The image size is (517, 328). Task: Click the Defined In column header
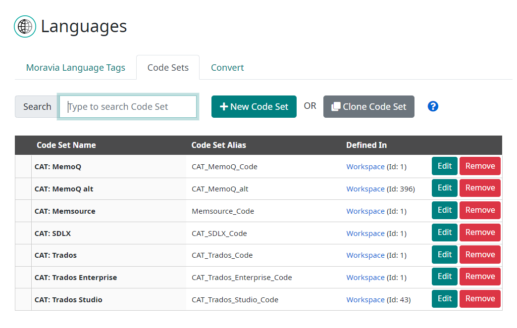(366, 145)
